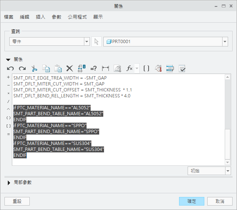Click the Undo arrow icon
The image size is (237, 210).
pyautogui.click(x=10, y=68)
